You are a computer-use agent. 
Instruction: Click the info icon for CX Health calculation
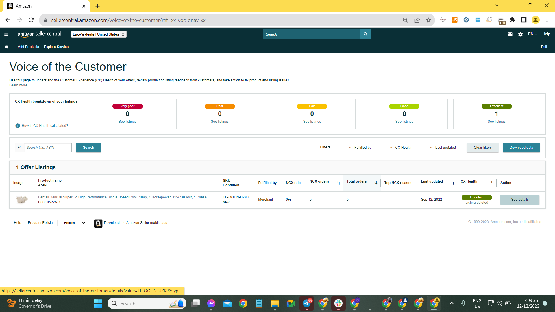click(x=18, y=126)
